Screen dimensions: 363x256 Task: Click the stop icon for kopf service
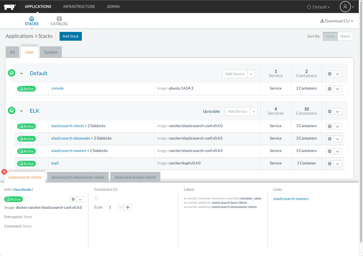329,164
